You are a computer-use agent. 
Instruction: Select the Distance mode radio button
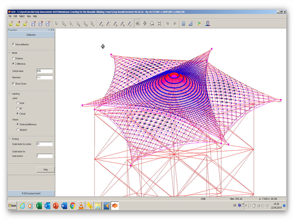tap(13, 58)
